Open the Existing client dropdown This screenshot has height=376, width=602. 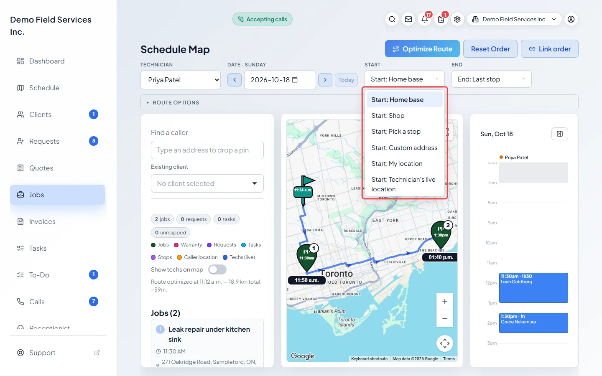(207, 183)
